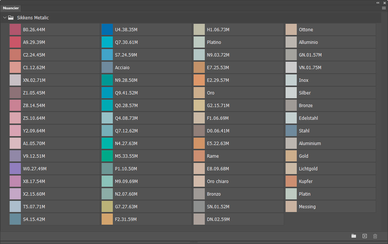Select the N4.27.63M teal swatch
This screenshot has height=244, width=388.
click(107, 143)
